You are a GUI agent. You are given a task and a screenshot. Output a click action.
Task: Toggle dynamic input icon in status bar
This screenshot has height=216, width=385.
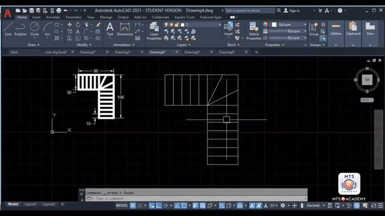[x=152, y=205]
